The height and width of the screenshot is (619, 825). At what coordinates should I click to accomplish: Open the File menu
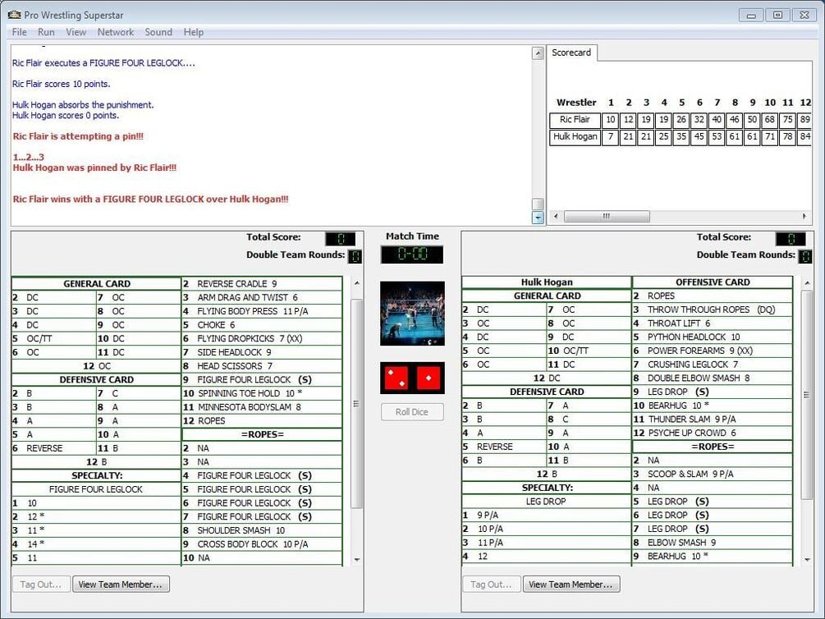(x=19, y=32)
